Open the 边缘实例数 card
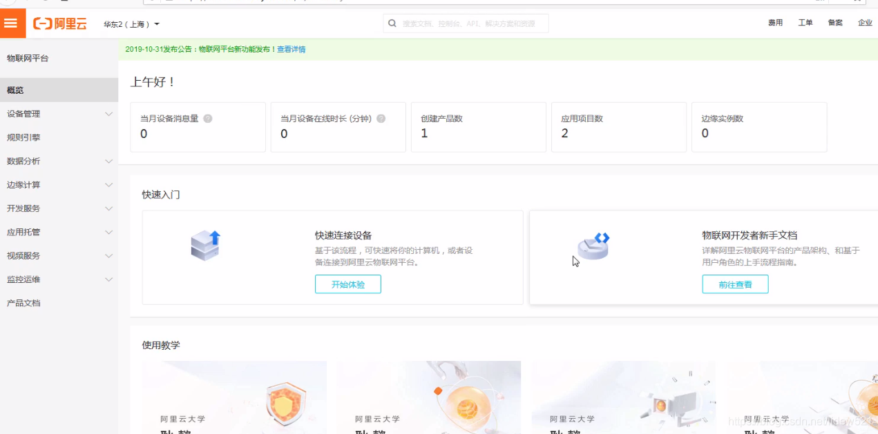Image resolution: width=878 pixels, height=434 pixels. [x=759, y=127]
